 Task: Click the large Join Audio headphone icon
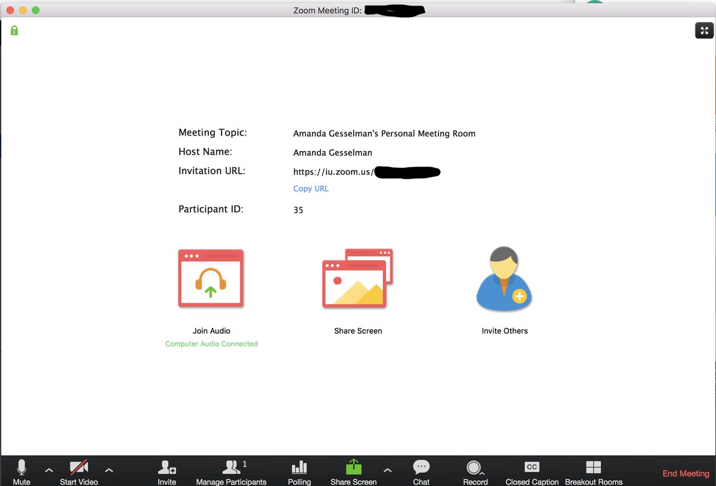click(211, 278)
